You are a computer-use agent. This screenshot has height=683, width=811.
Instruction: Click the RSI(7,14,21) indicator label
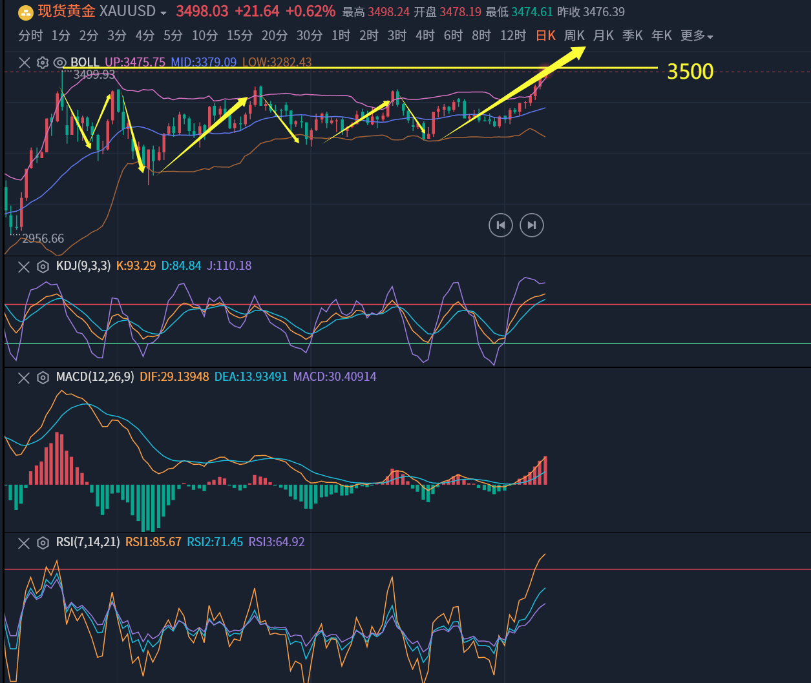(x=88, y=542)
